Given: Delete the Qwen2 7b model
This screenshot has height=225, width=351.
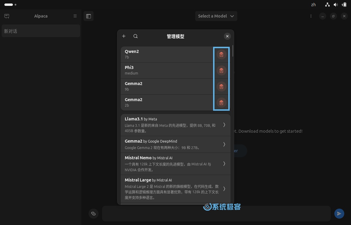Looking at the screenshot, I should pyautogui.click(x=221, y=54).
